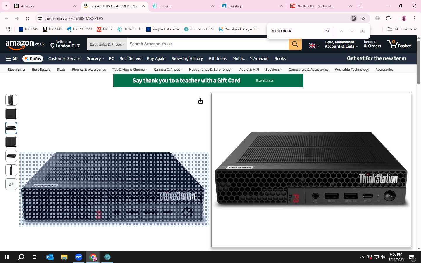The width and height of the screenshot is (421, 263).
Task: Open All Bookmarks folder
Action: (402, 29)
